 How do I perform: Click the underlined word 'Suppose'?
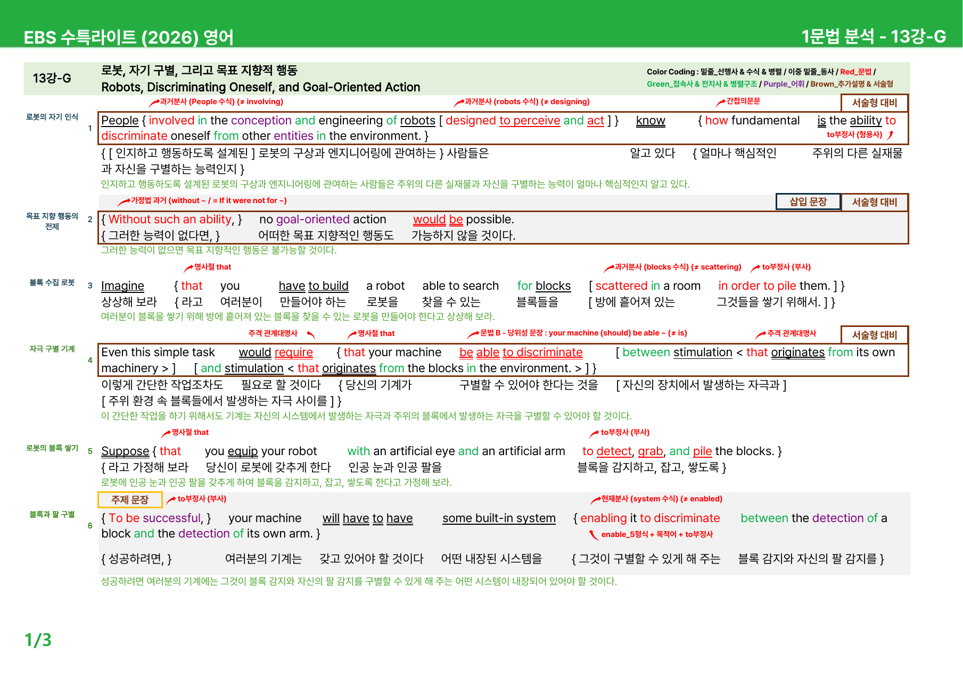[125, 451]
